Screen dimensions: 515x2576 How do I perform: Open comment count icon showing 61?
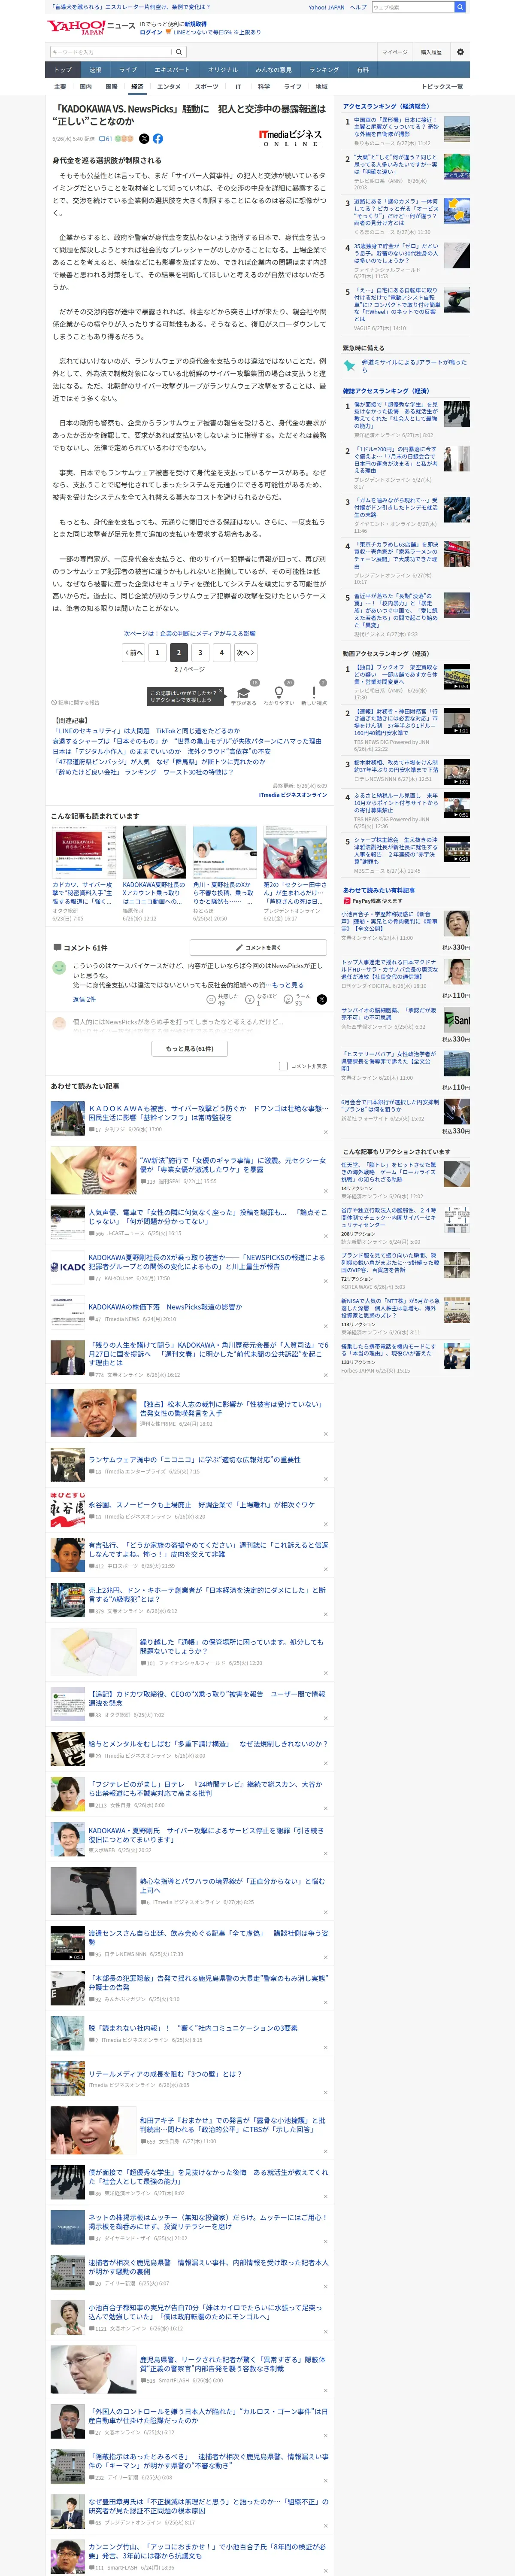pos(107,139)
